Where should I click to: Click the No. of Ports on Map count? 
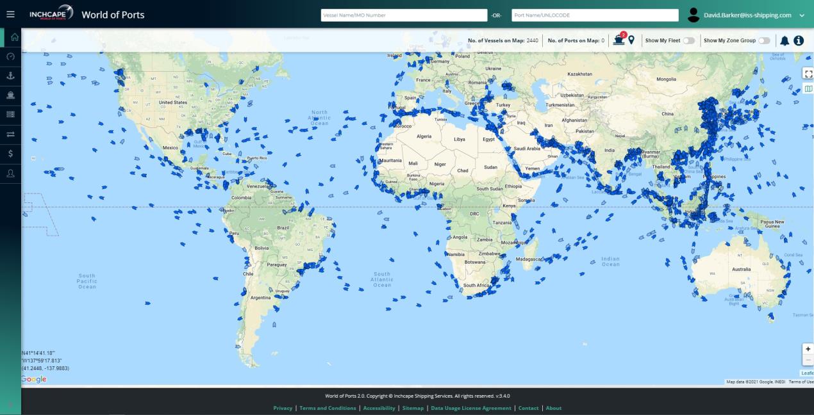(x=576, y=40)
